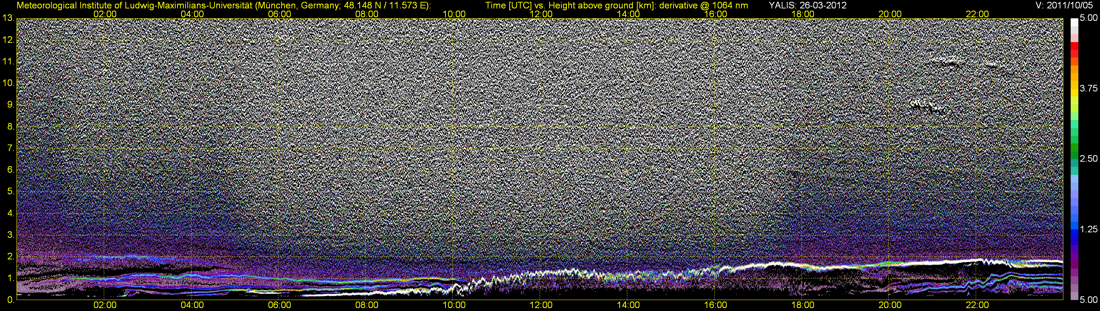Click the 14:00 label on lower time axis
Viewport: 1100px width, 311px height.
[628, 306]
